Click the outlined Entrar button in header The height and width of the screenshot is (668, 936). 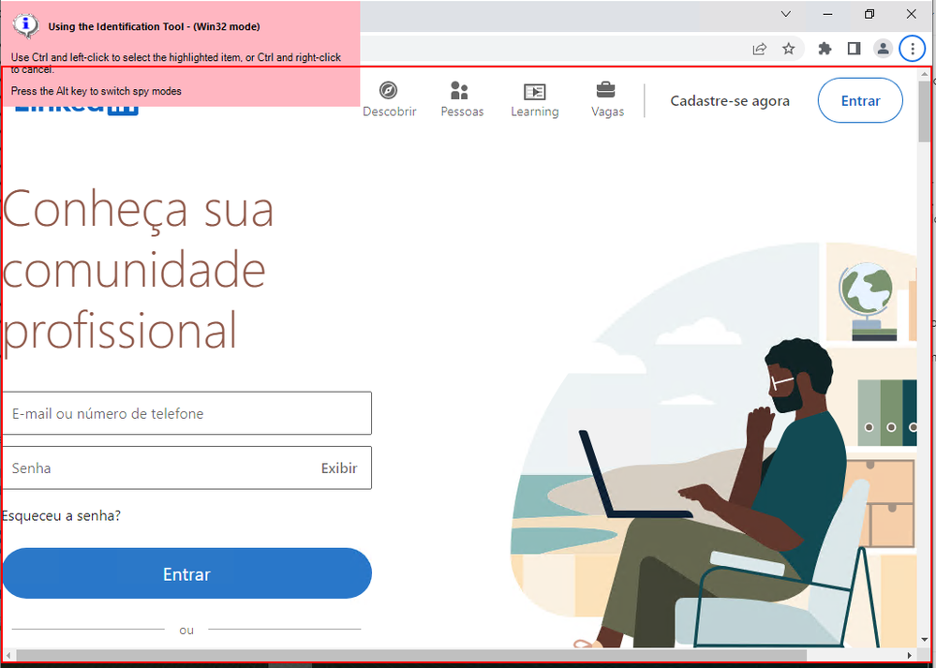pos(860,100)
